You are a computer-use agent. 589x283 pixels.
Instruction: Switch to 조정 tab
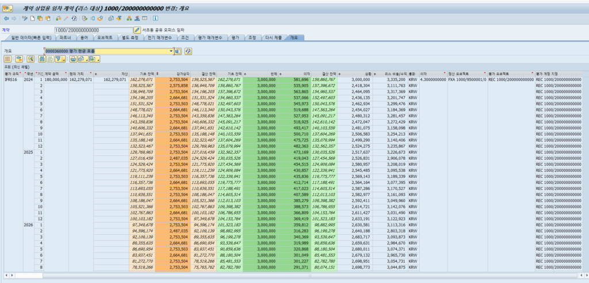pos(253,37)
